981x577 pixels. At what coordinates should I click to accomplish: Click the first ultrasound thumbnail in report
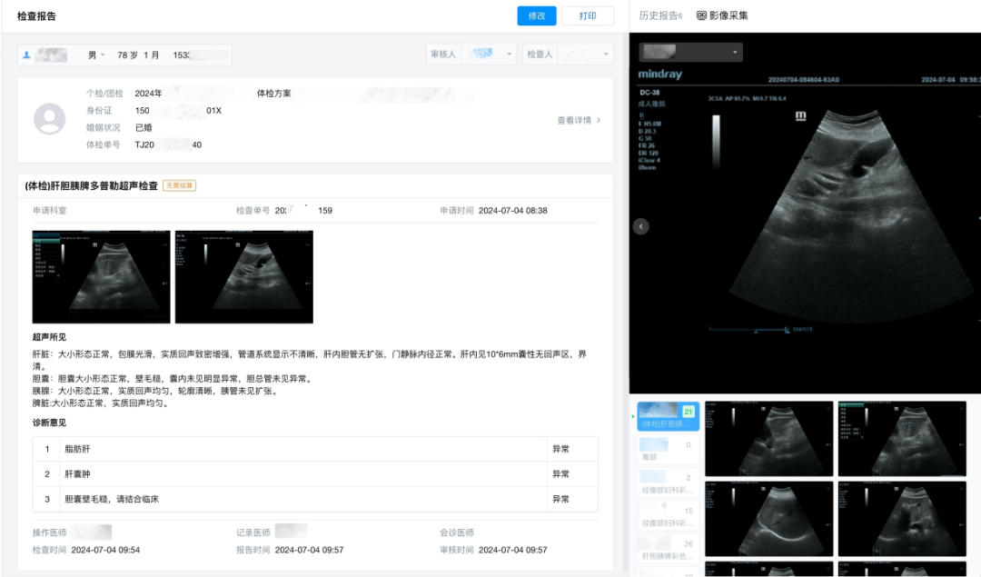click(101, 276)
